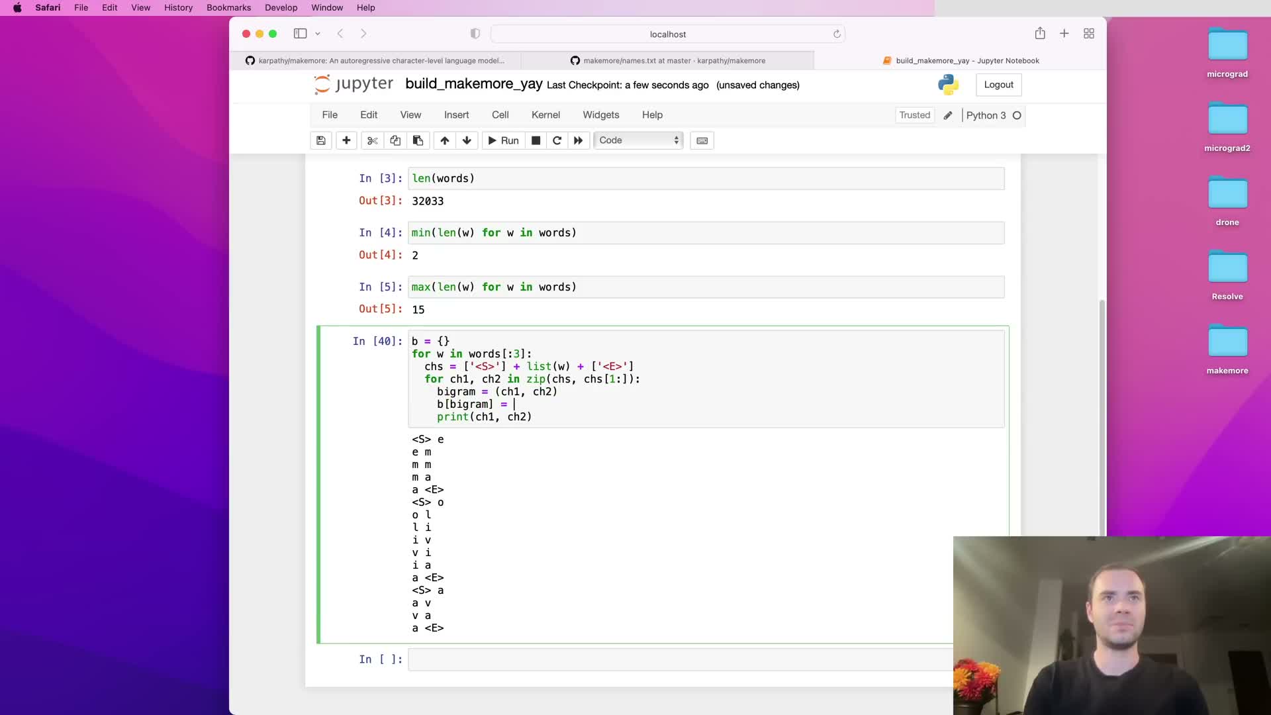The height and width of the screenshot is (715, 1271).
Task: Expand the sidebar options chevron in Safari
Action: [318, 34]
